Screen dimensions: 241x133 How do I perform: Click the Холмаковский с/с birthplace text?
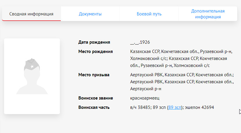[149, 58]
